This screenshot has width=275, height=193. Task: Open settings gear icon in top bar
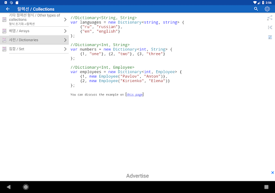(267, 9)
